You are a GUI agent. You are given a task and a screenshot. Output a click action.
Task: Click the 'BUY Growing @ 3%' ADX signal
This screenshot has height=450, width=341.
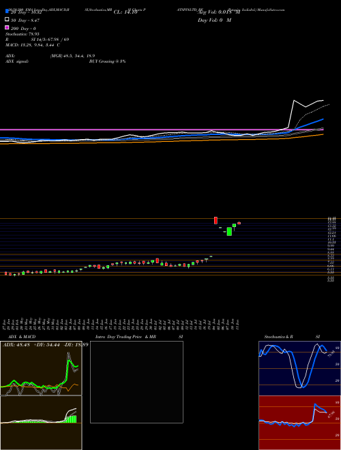click(x=107, y=61)
